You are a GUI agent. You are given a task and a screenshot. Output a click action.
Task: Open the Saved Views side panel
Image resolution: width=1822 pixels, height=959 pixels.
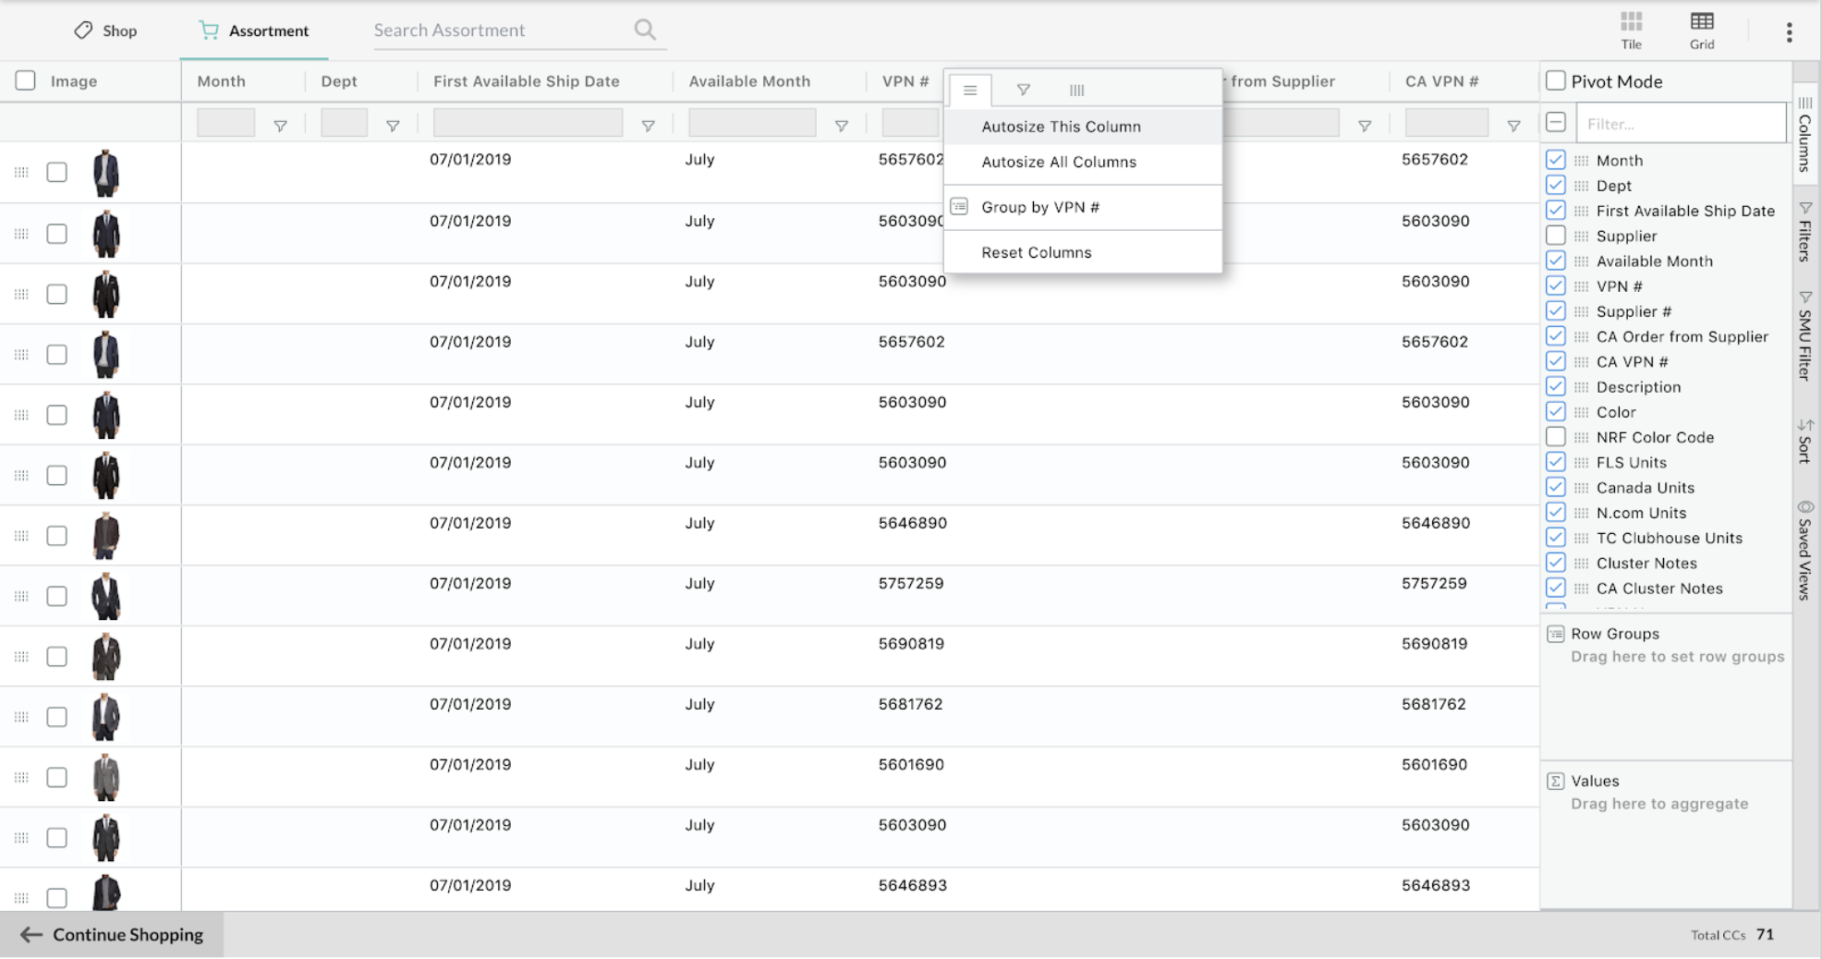point(1805,551)
